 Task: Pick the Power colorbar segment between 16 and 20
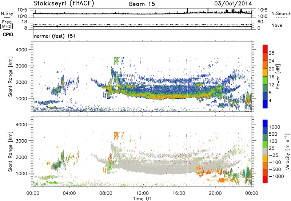coord(265,73)
